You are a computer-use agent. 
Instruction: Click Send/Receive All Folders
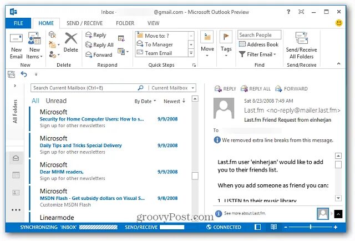(x=301, y=46)
